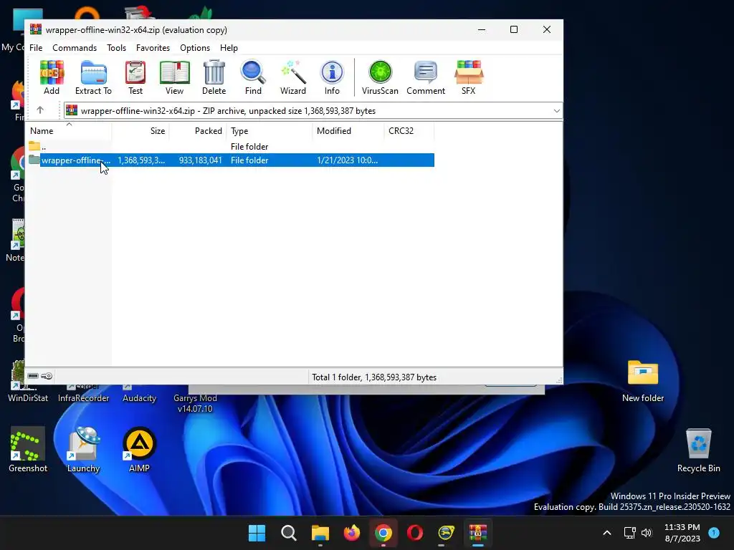The width and height of the screenshot is (734, 550).
Task: Select the parent ".." folder row
Action: pos(230,146)
